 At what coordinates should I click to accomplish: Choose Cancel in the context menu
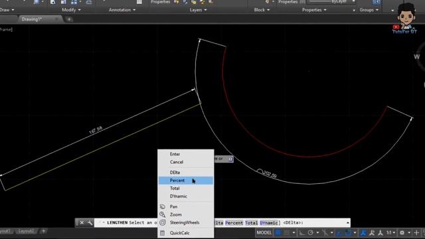tap(186, 162)
